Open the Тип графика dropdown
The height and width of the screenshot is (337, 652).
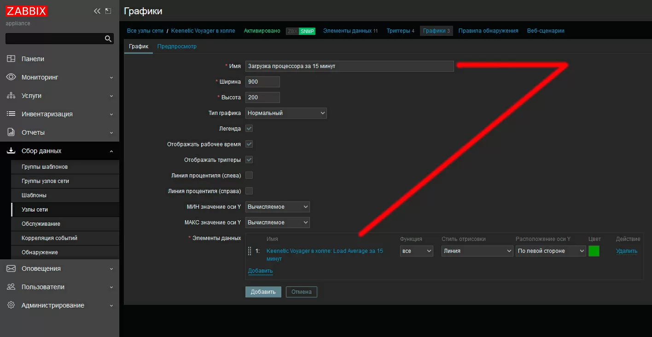coord(286,113)
